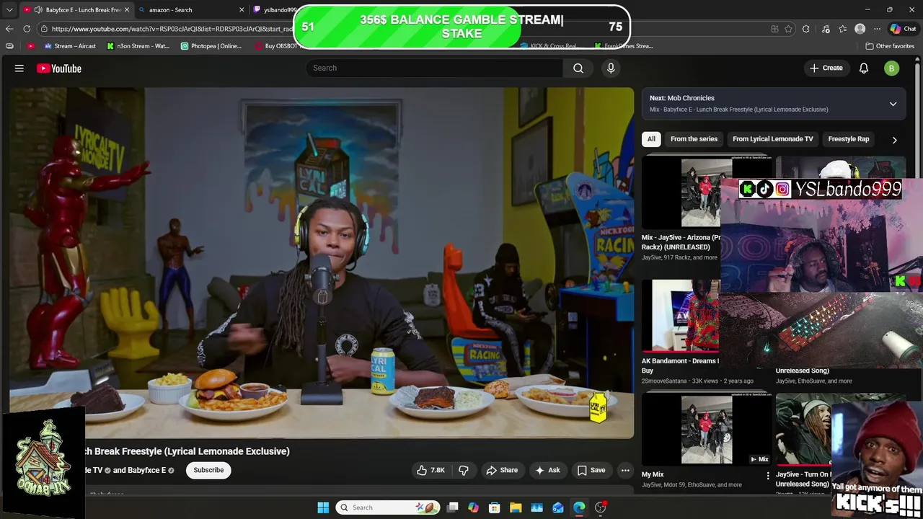The image size is (923, 519).
Task: Open Jay5ive - Turn On video title
Action: [x=803, y=479]
